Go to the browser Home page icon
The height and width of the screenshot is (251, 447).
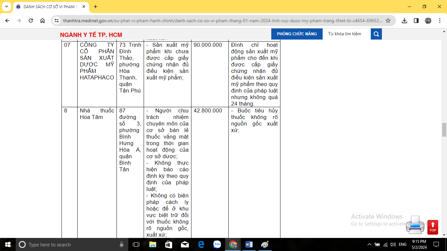click(43, 21)
